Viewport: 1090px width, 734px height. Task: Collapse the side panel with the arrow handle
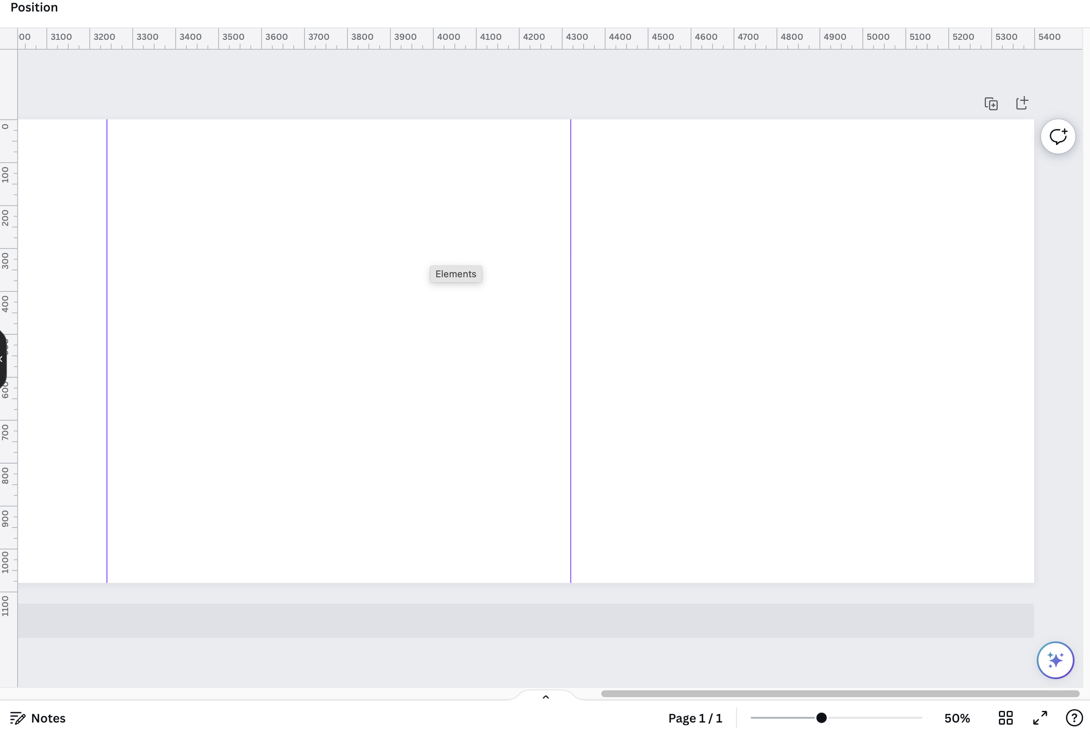coord(2,359)
